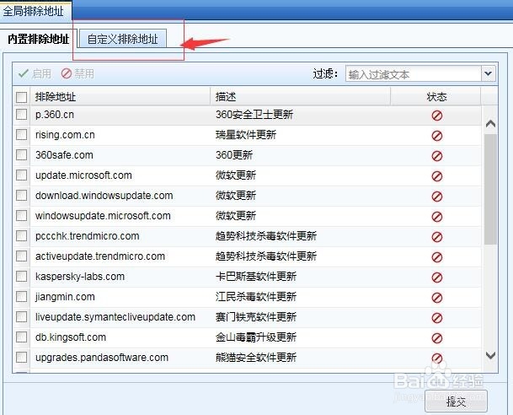Click the status icon for upgrades.pandasoftware.com
Viewport: 513px width, 415px height.
pos(437,358)
